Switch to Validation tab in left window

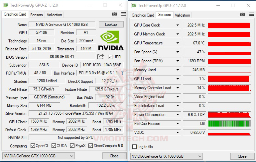click(55, 15)
